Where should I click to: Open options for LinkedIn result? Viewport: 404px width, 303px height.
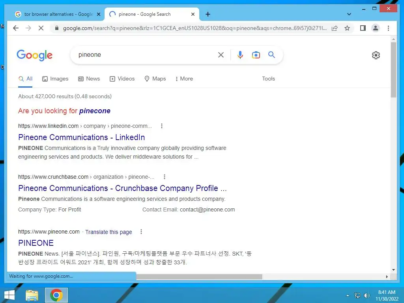point(161,126)
